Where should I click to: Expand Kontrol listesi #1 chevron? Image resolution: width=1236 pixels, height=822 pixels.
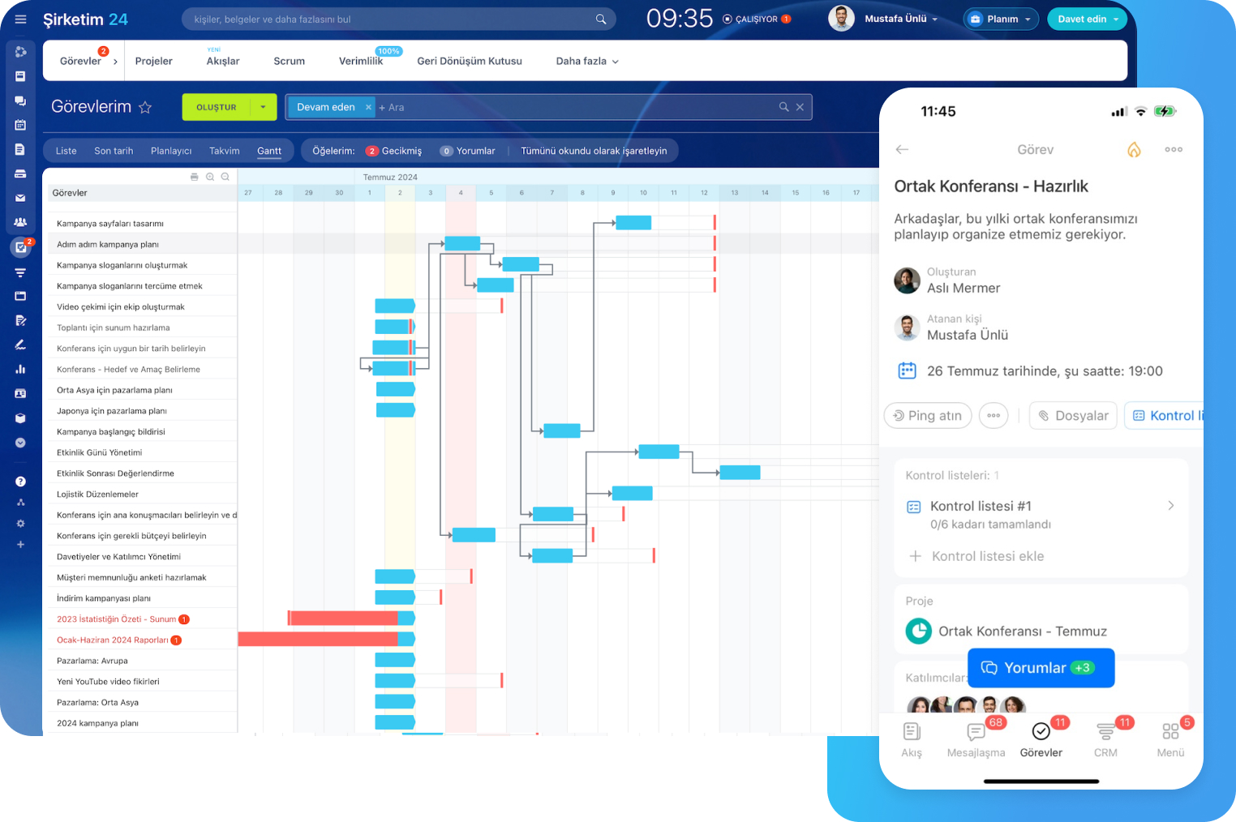click(x=1170, y=506)
